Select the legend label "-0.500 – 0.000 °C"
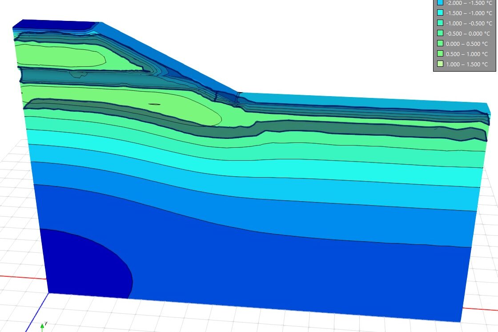 point(468,33)
